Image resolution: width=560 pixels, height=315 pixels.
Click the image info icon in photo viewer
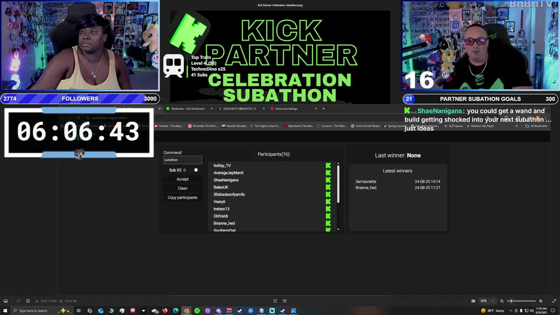[x=28, y=301]
